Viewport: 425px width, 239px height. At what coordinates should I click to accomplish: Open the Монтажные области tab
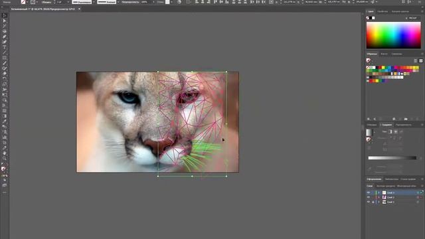click(406, 186)
